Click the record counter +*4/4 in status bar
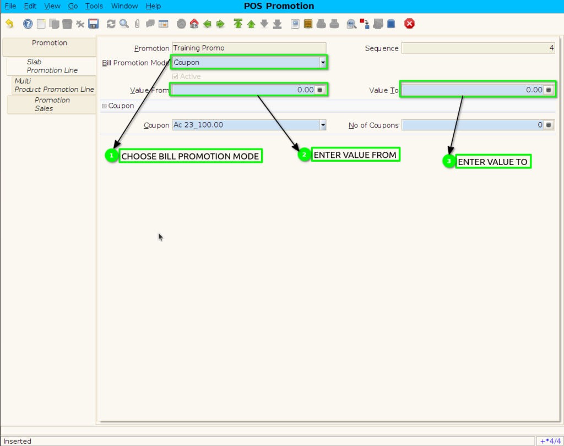Viewport: 564px width, 446px height. click(x=550, y=441)
